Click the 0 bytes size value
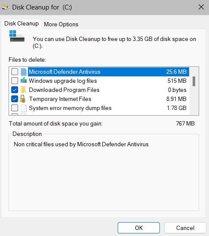Screen dimensions: 209x236 tap(177, 90)
